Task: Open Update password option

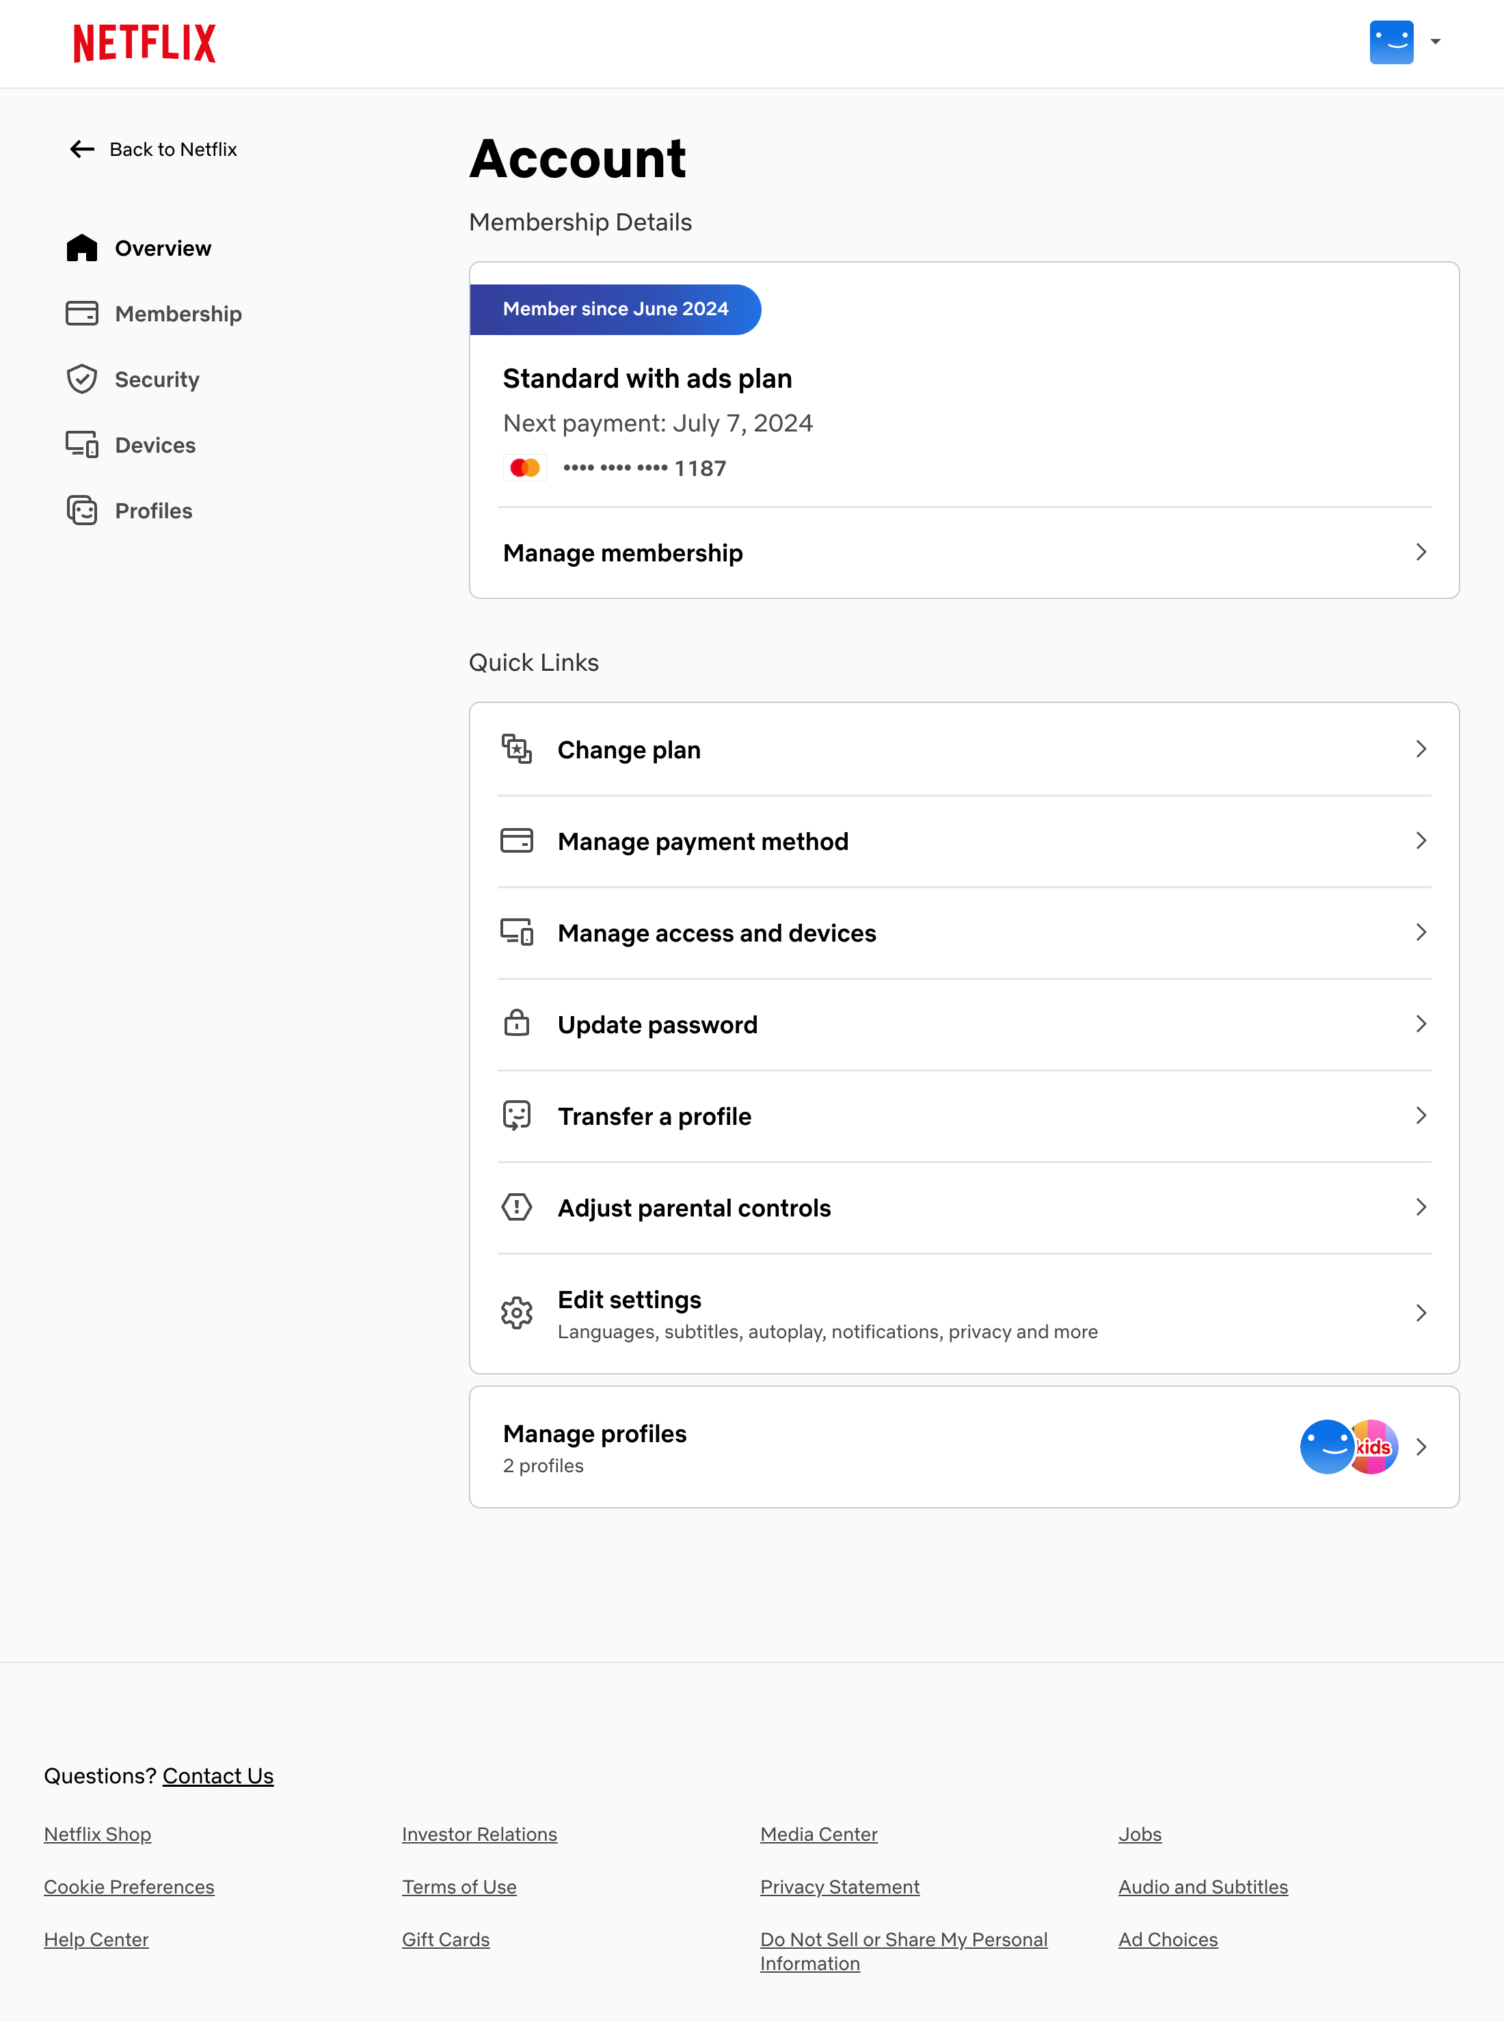Action: [656, 1024]
